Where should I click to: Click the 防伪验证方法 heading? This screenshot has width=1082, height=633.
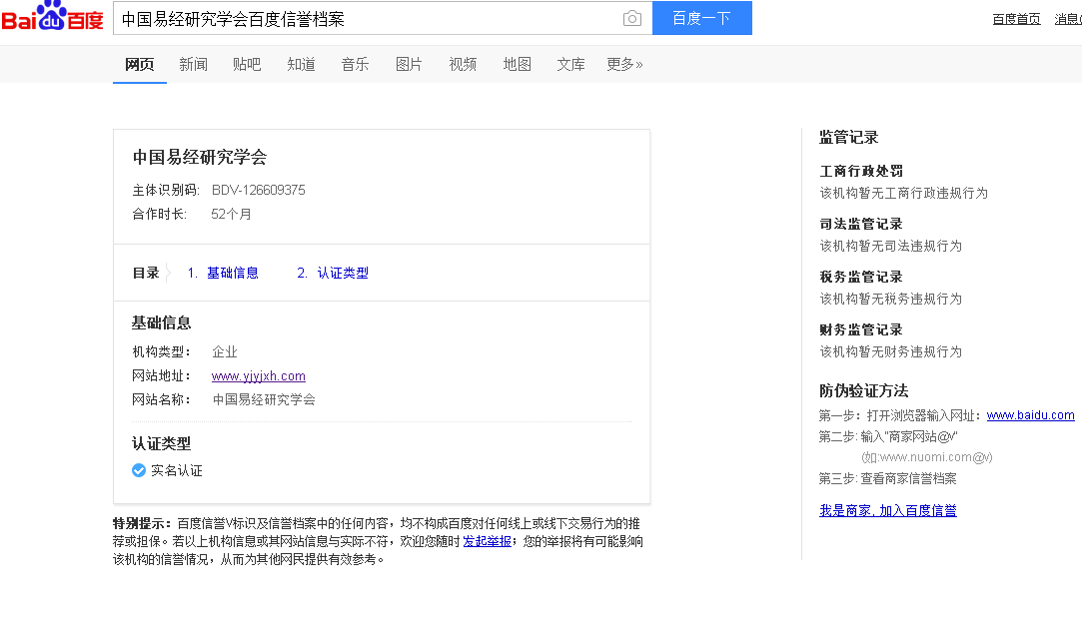(864, 391)
